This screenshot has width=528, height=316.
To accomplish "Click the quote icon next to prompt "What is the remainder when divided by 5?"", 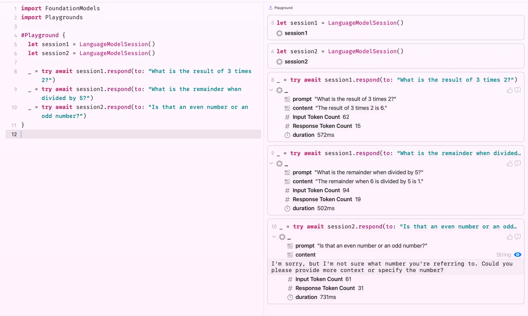I will [287, 172].
